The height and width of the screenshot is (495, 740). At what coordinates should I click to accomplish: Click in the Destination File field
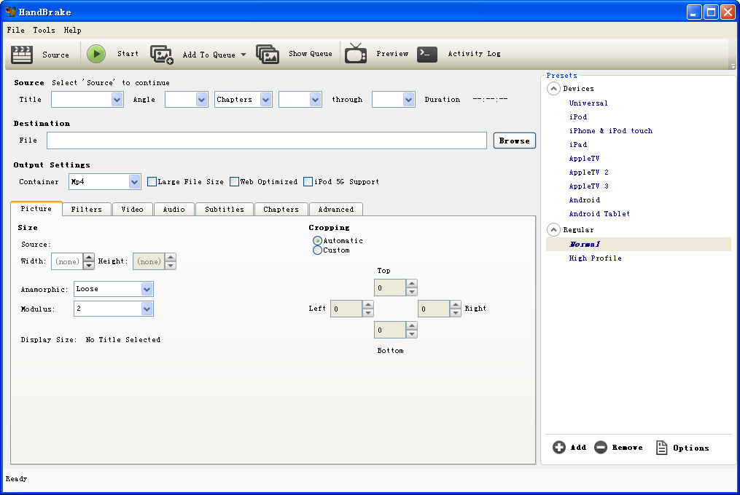click(x=267, y=140)
